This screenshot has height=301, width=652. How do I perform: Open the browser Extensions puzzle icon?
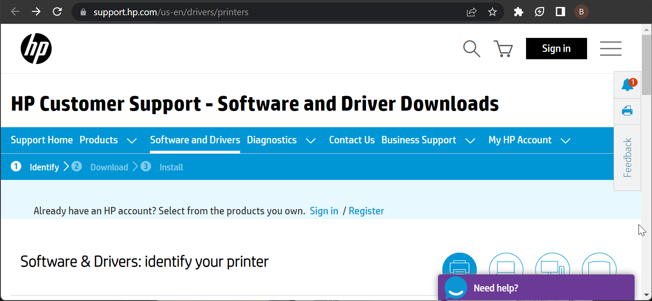point(519,12)
